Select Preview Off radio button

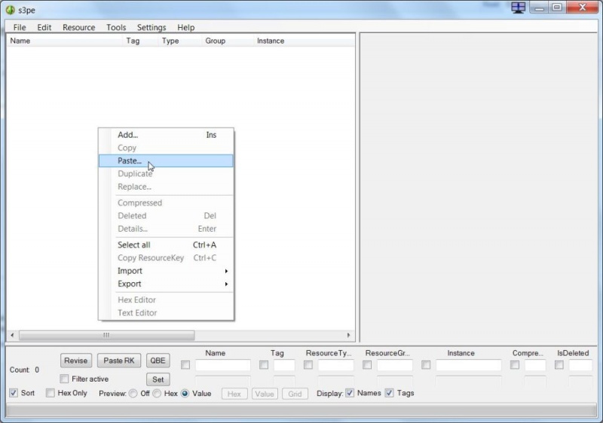(x=133, y=394)
